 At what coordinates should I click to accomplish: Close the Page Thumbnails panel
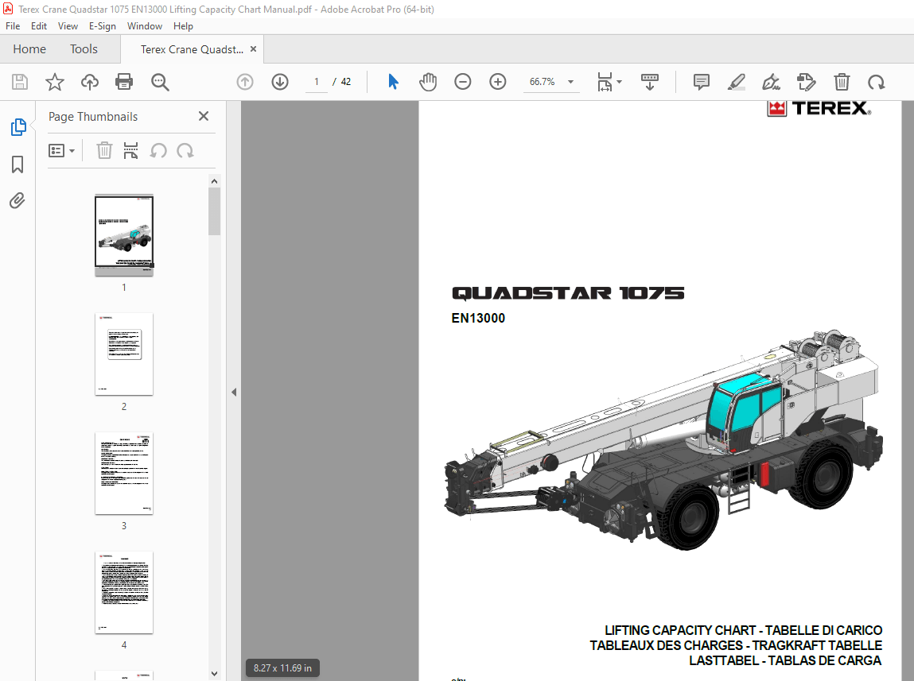tap(203, 116)
